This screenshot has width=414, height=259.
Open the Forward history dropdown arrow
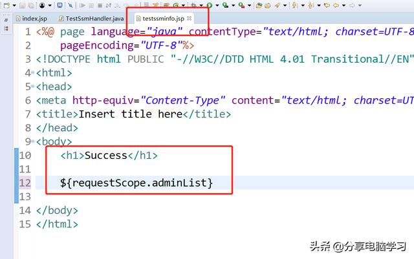[x=360, y=5]
